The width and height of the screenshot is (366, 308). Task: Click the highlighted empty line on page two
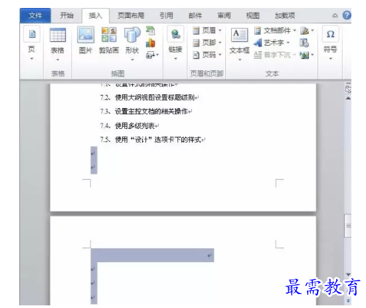152,256
